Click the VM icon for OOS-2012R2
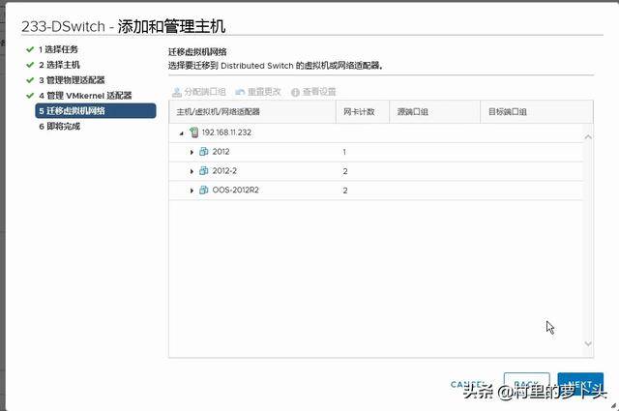 tap(204, 191)
